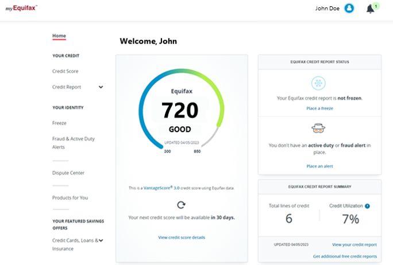Click the freeze snowflake icon
Screen dimensions: 393x265
tap(318, 83)
